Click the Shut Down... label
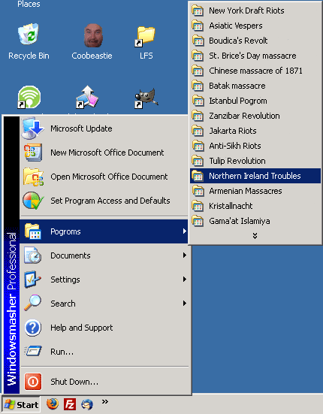 coord(74,382)
